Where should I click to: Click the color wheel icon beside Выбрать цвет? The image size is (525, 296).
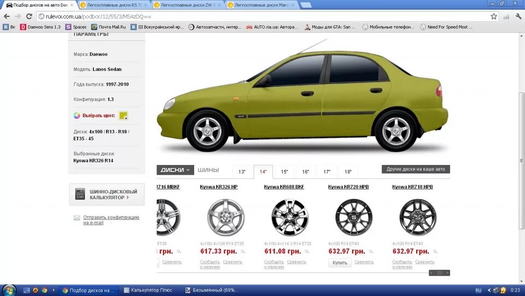(77, 116)
